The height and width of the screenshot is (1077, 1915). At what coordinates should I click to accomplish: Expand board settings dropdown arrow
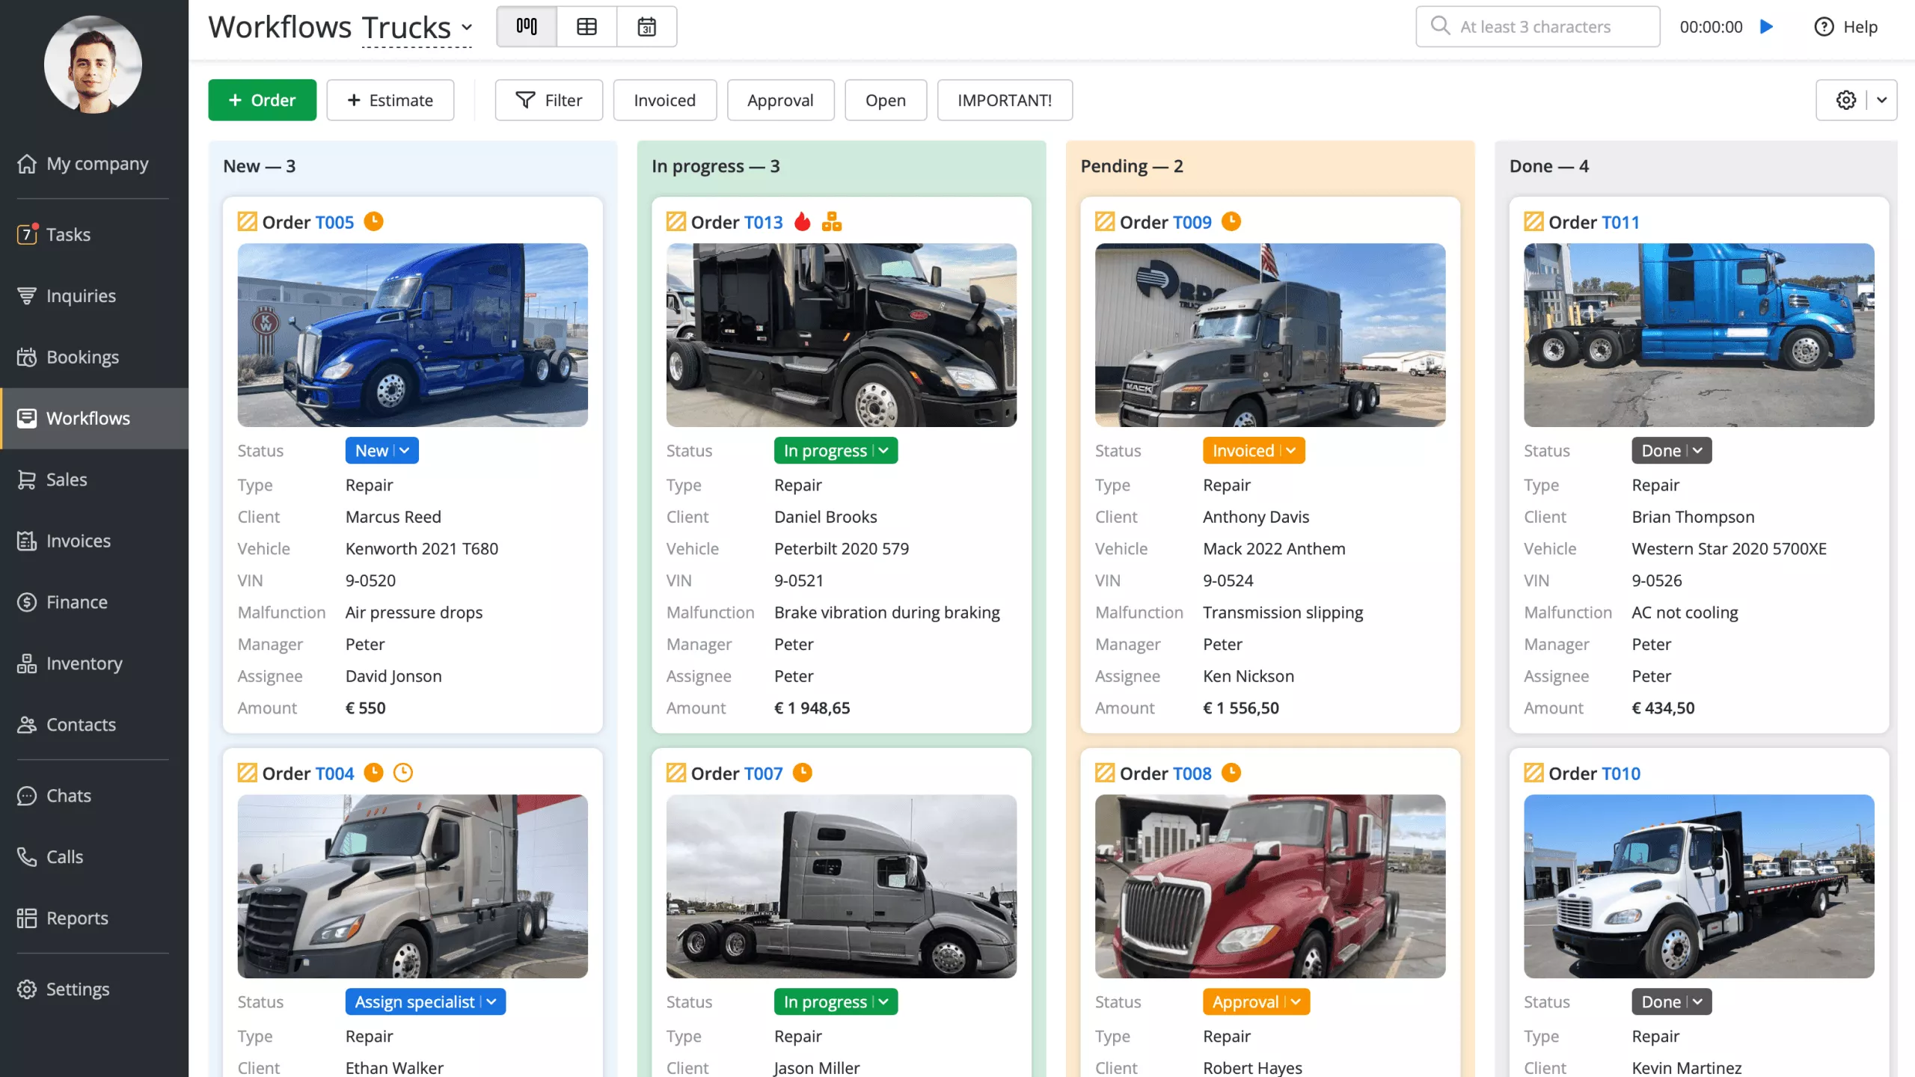tap(1882, 100)
